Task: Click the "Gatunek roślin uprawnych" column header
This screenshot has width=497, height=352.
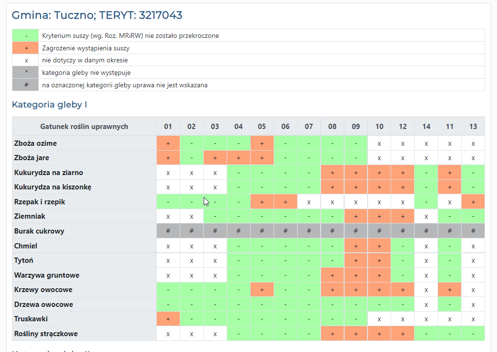Action: pyautogui.click(x=84, y=127)
